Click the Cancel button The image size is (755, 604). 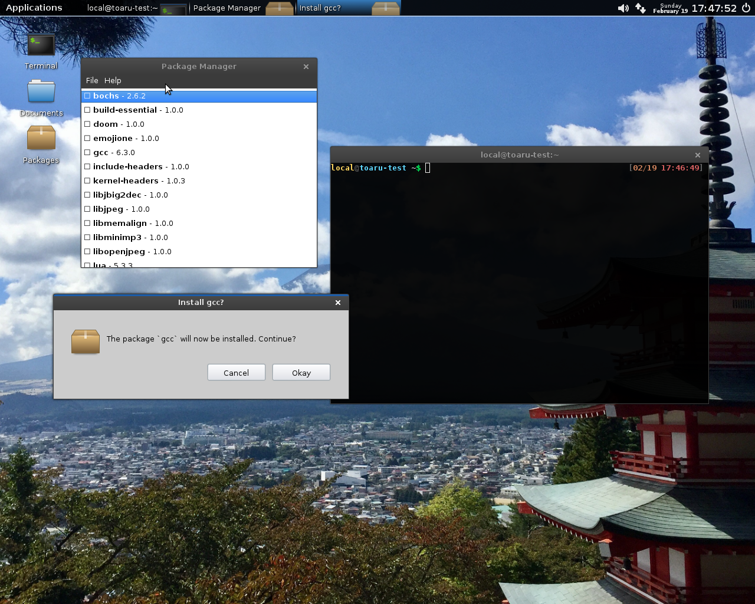click(237, 373)
